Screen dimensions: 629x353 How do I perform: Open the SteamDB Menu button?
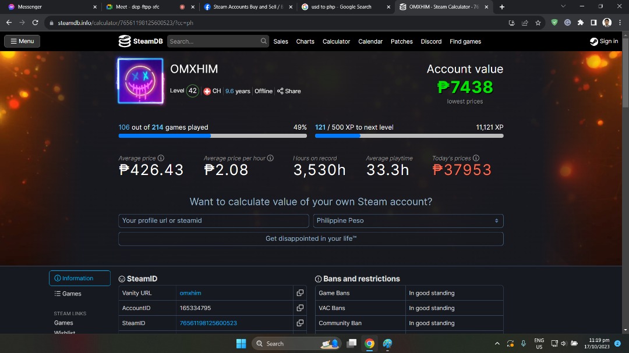tap(22, 41)
